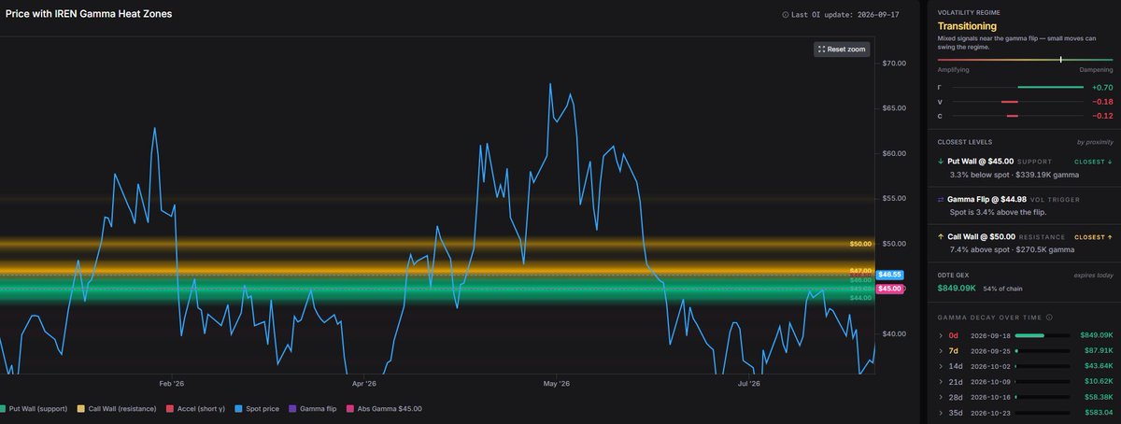Toggle the Put Wall (support) legend swatch
Screen dimensions: 1121x424
(x=3, y=409)
